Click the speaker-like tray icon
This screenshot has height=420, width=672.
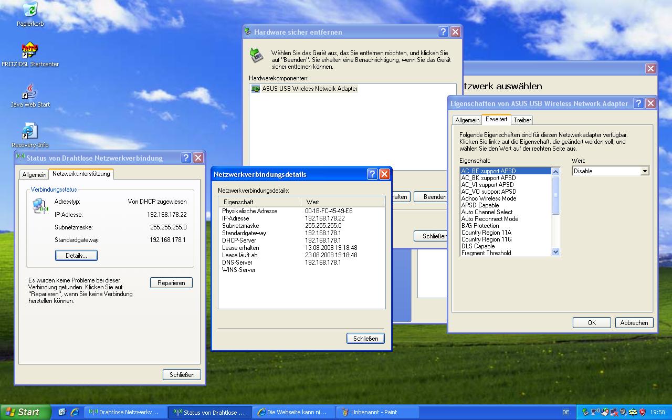(623, 412)
